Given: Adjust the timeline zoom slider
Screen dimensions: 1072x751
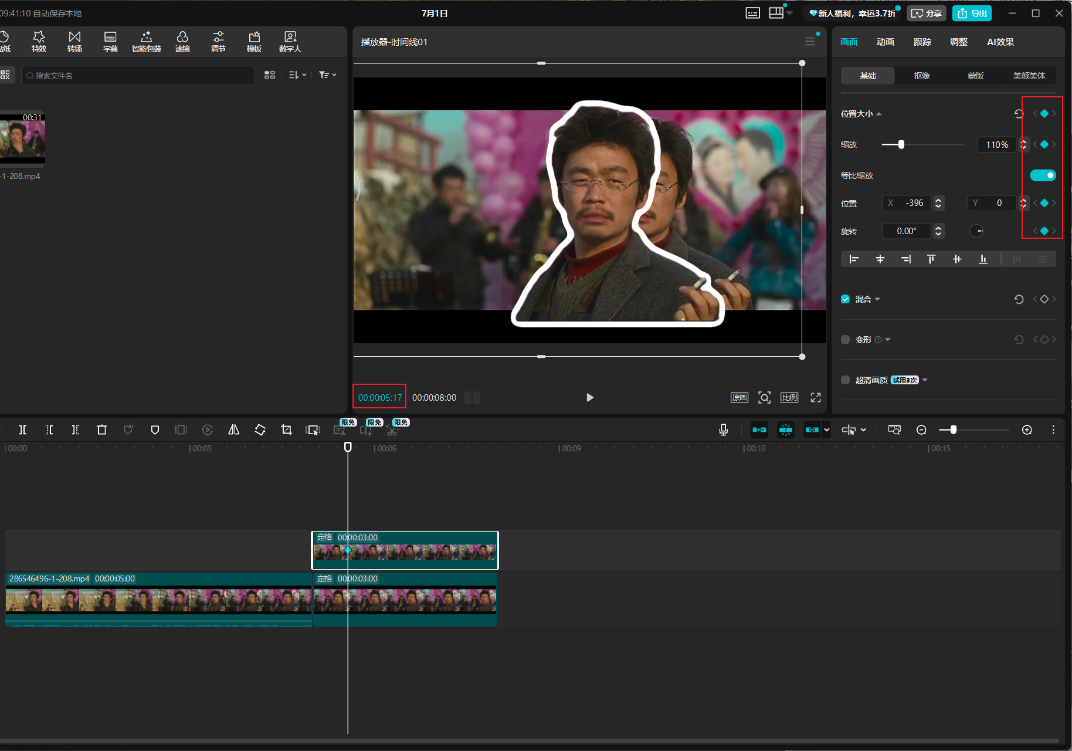Looking at the screenshot, I should coord(973,430).
